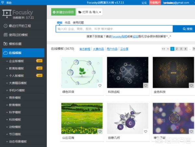Click VIP badge on 个人版模板
This screenshot has height=147, width=195.
click(39, 76)
